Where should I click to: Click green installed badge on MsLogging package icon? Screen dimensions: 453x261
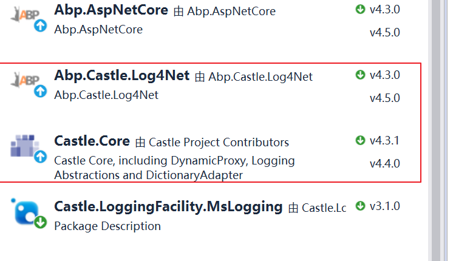(x=41, y=222)
